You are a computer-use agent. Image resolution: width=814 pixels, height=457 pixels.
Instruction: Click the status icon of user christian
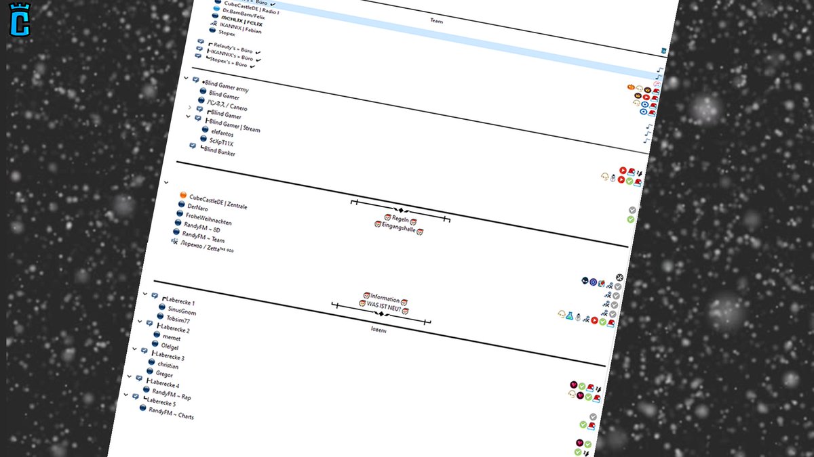(152, 361)
